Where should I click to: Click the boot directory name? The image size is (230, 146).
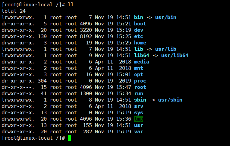[140, 24]
